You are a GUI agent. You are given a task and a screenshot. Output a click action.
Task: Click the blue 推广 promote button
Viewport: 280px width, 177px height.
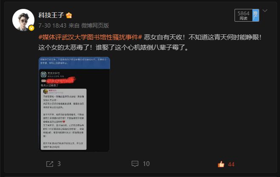255,15
